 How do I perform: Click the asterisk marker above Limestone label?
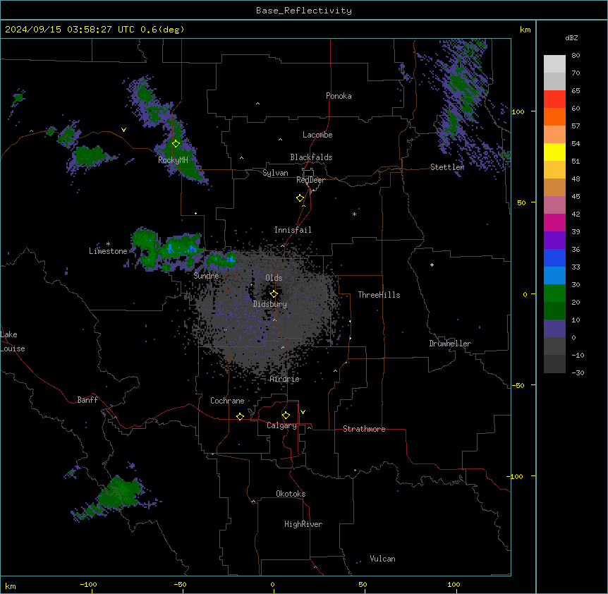coord(108,244)
